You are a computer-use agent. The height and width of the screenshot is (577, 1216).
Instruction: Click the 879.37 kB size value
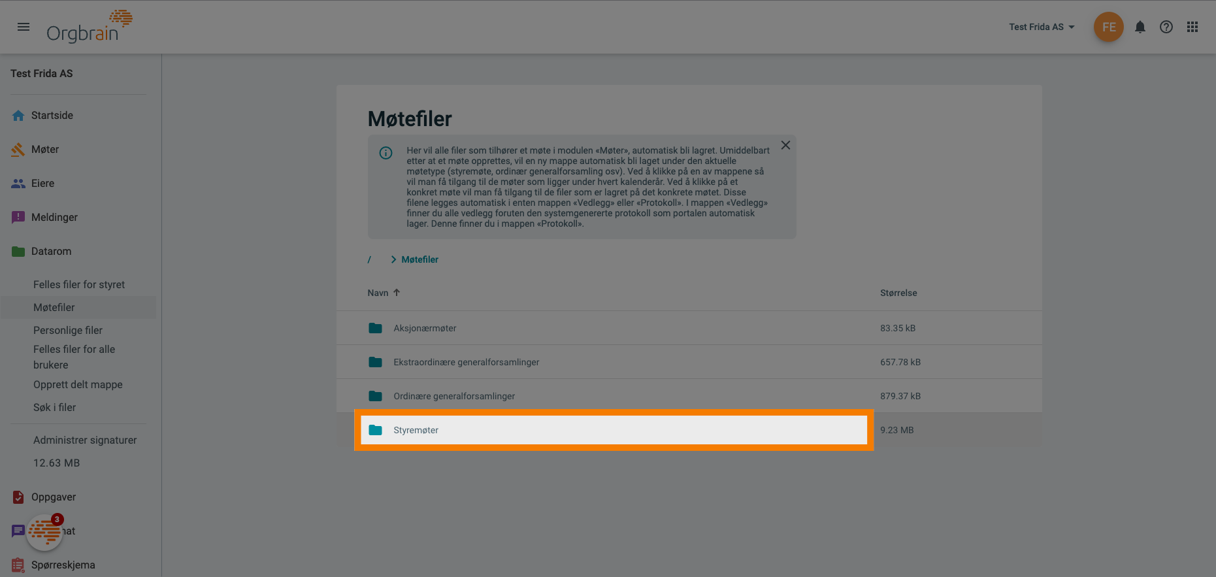pos(900,396)
